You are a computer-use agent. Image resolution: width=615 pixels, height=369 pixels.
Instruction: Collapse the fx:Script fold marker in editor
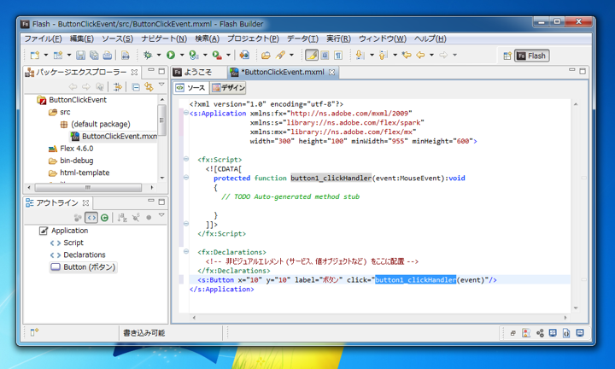click(186, 159)
